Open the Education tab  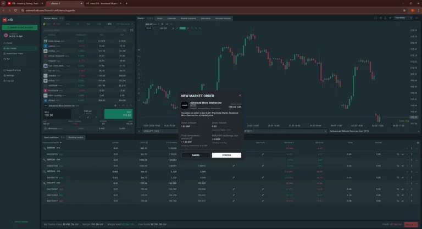click(x=206, y=19)
